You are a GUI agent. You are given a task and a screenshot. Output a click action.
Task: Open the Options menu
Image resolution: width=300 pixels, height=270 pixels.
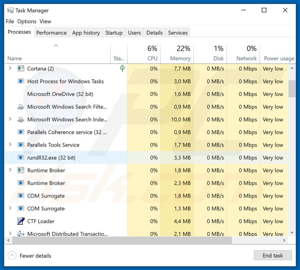27,21
